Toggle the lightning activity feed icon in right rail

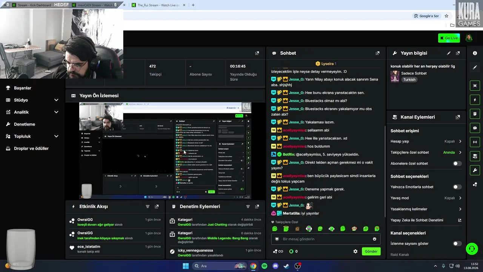click(475, 100)
